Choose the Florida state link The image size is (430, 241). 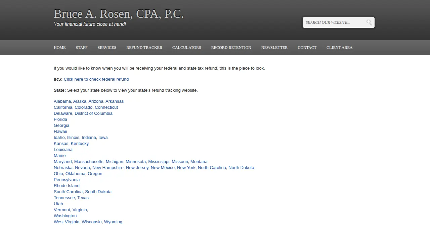click(60, 119)
